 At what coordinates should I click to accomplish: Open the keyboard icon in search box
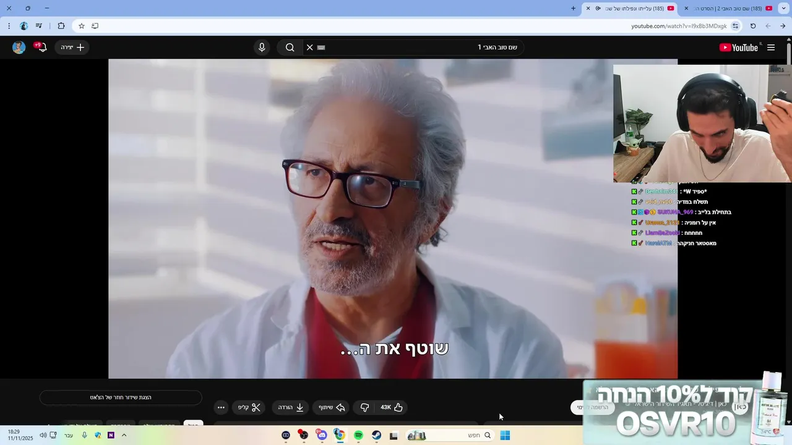click(x=321, y=48)
